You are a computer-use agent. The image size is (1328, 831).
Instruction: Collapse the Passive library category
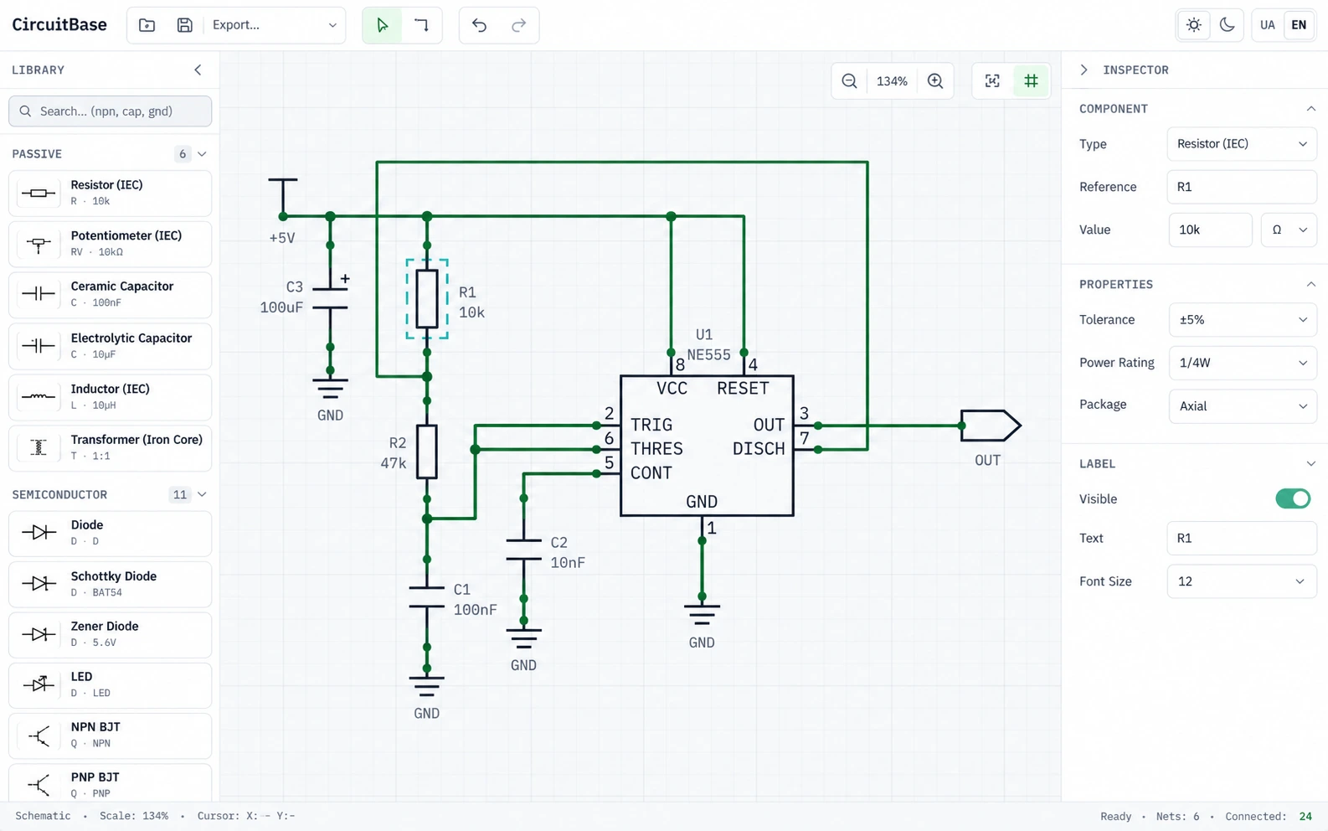point(202,154)
